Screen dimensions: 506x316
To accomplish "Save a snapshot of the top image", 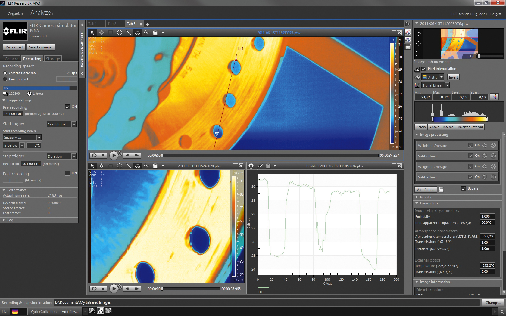I will pos(155,33).
